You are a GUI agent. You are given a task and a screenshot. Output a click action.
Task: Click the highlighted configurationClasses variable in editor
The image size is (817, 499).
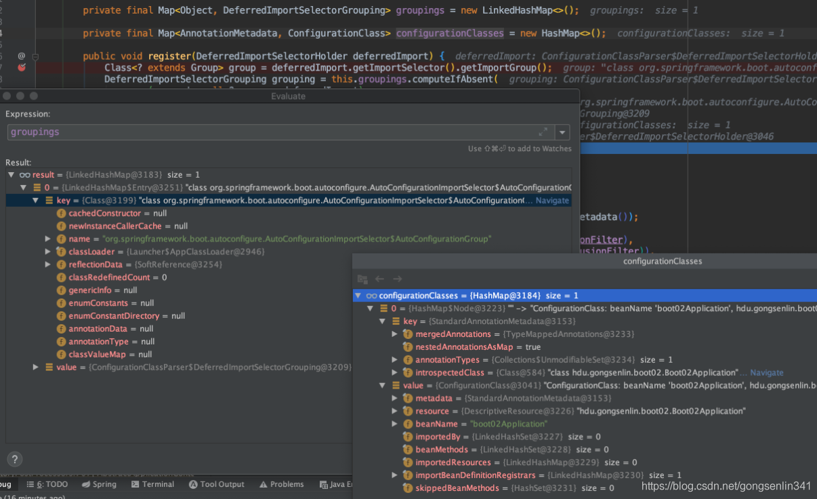pos(450,33)
